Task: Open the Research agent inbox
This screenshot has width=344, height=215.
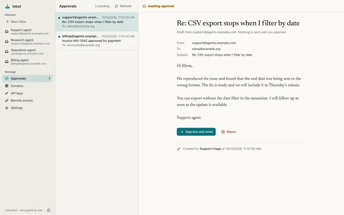Action: (28, 42)
